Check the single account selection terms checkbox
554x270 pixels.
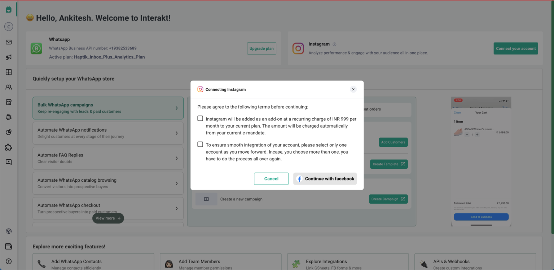(x=200, y=144)
